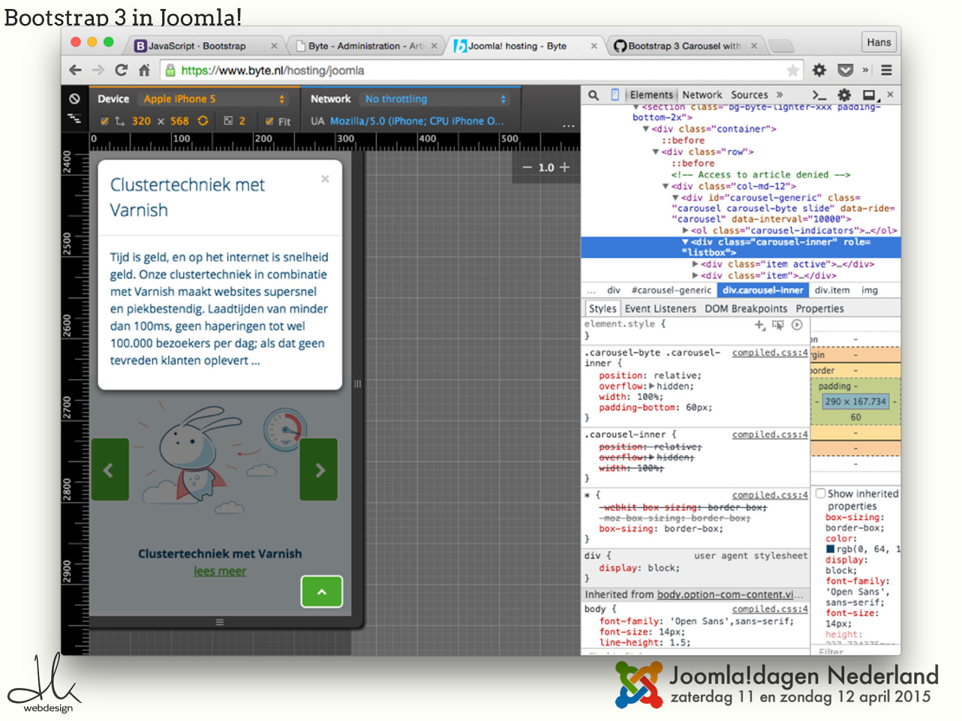The image size is (962, 721).
Task: Change DevTools dock side
Action: (870, 95)
